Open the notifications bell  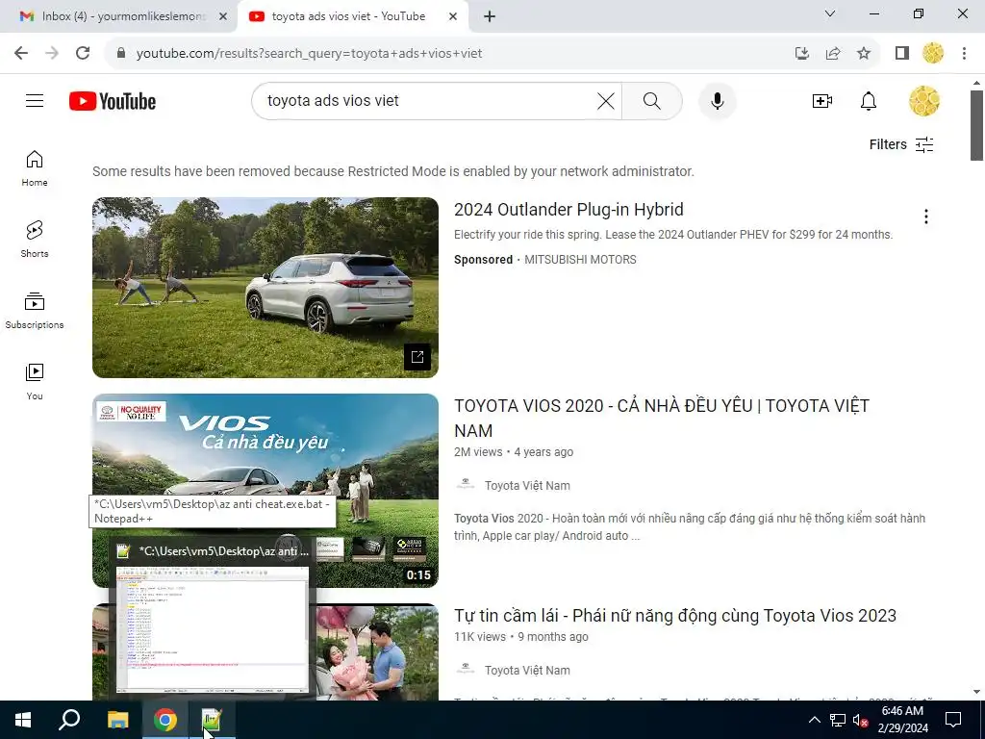(x=869, y=100)
